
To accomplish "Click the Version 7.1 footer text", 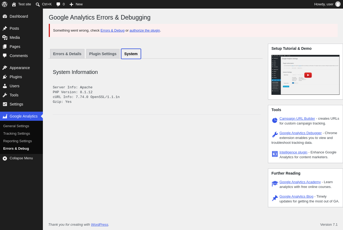I will pyautogui.click(x=329, y=224).
